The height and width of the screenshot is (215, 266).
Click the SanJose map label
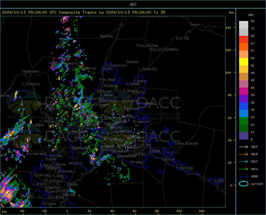tap(132, 62)
